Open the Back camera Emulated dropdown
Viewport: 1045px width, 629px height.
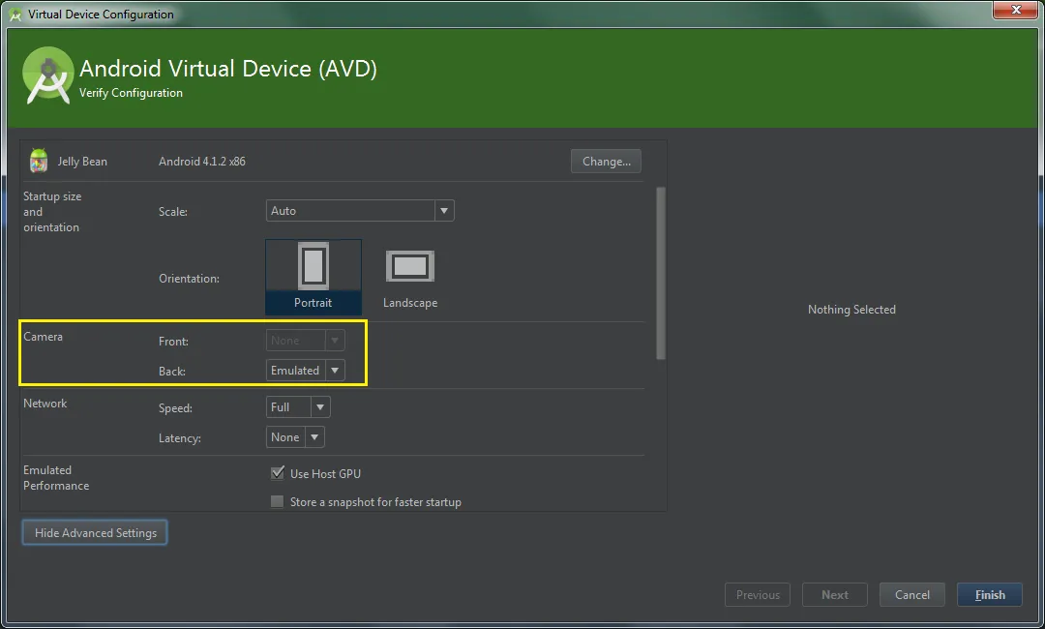coord(305,371)
